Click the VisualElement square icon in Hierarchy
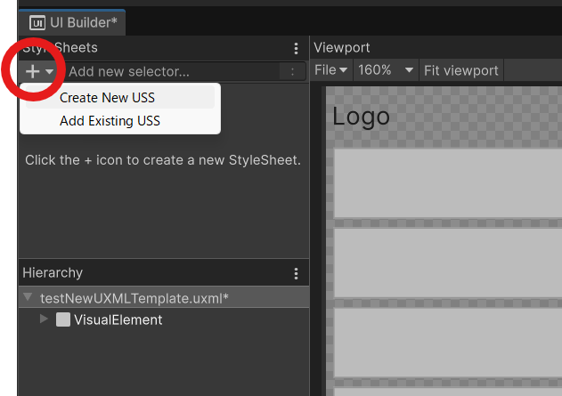The image size is (562, 396). coord(63,319)
